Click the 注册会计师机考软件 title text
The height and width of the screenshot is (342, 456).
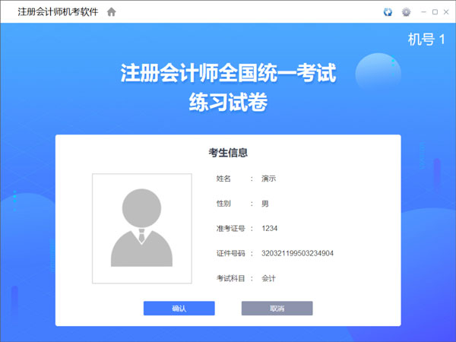pyautogui.click(x=58, y=12)
